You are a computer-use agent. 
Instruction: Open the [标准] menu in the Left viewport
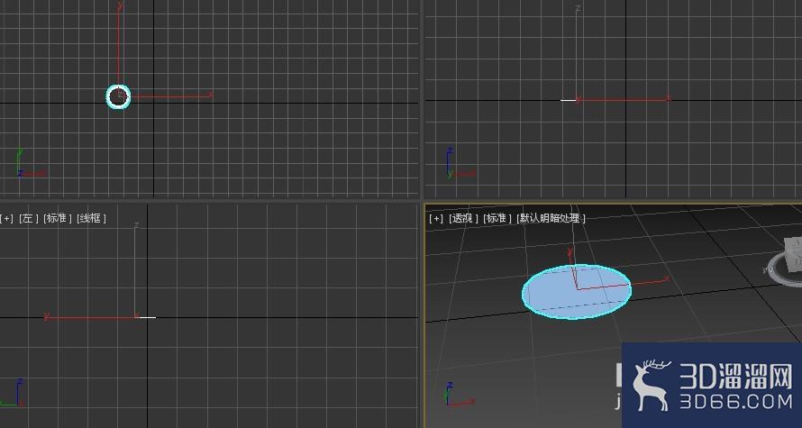pos(58,218)
